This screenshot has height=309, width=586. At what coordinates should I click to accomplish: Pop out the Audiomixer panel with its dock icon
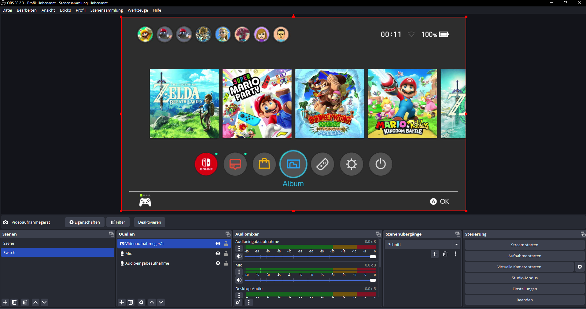[378, 234]
